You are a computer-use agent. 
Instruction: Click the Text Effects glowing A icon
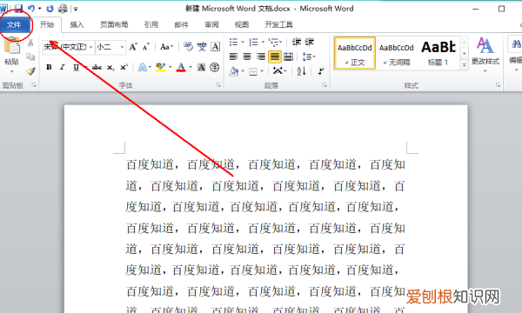(142, 68)
